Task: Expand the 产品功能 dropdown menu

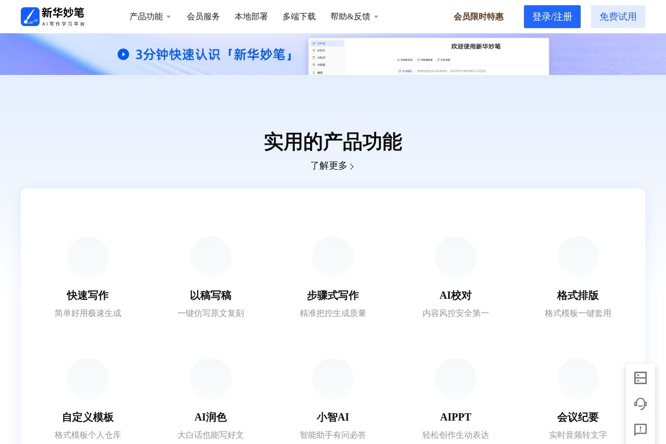Action: coord(150,16)
